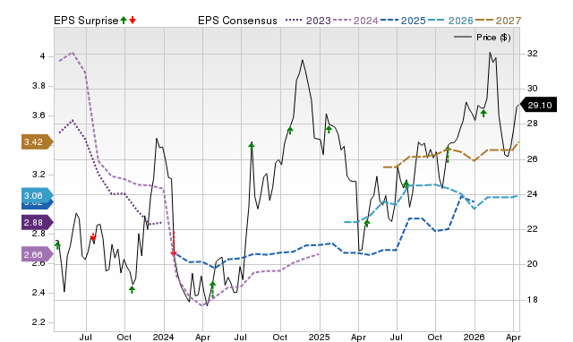
Task: Click the light blue 3.06 consensus value tag
Action: point(38,195)
